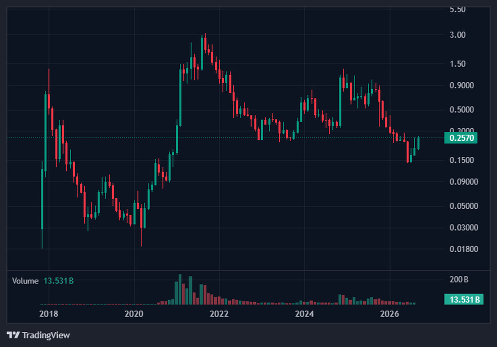Click the 0.5000 price axis label

tap(462, 110)
